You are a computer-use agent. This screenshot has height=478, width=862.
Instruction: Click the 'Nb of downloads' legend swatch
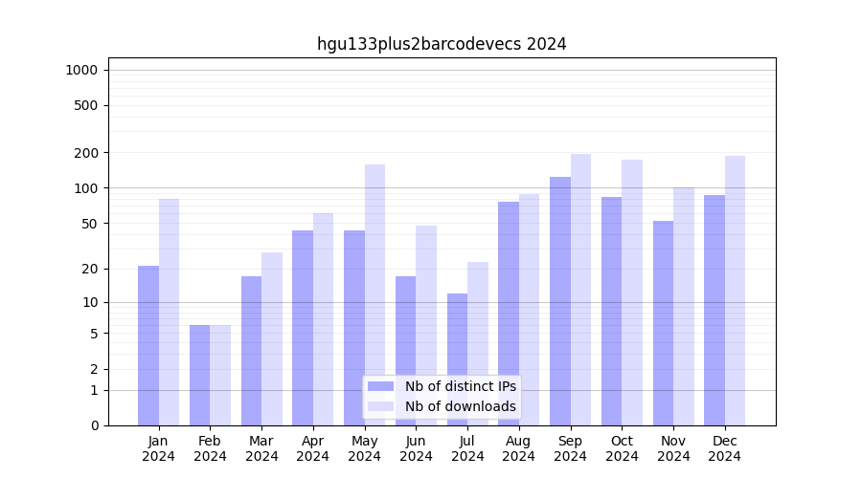[x=380, y=406]
